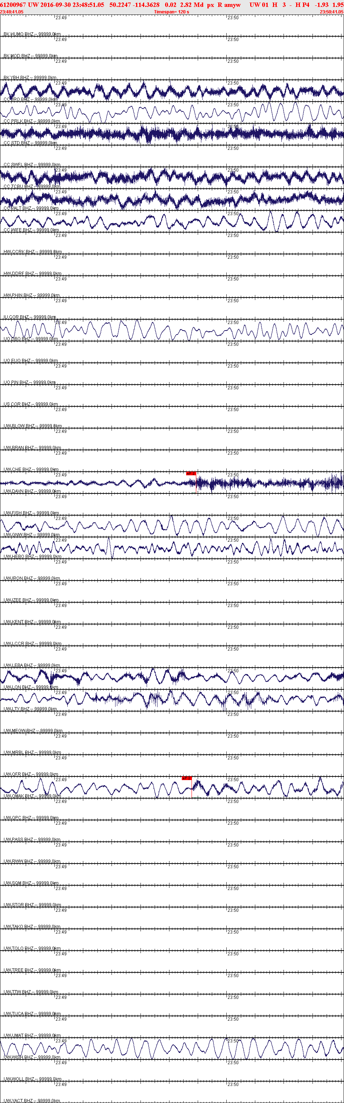The height and width of the screenshot is (1103, 344).
Task: Select the 'UW KENT BHZ' station label
Action: point(32,622)
